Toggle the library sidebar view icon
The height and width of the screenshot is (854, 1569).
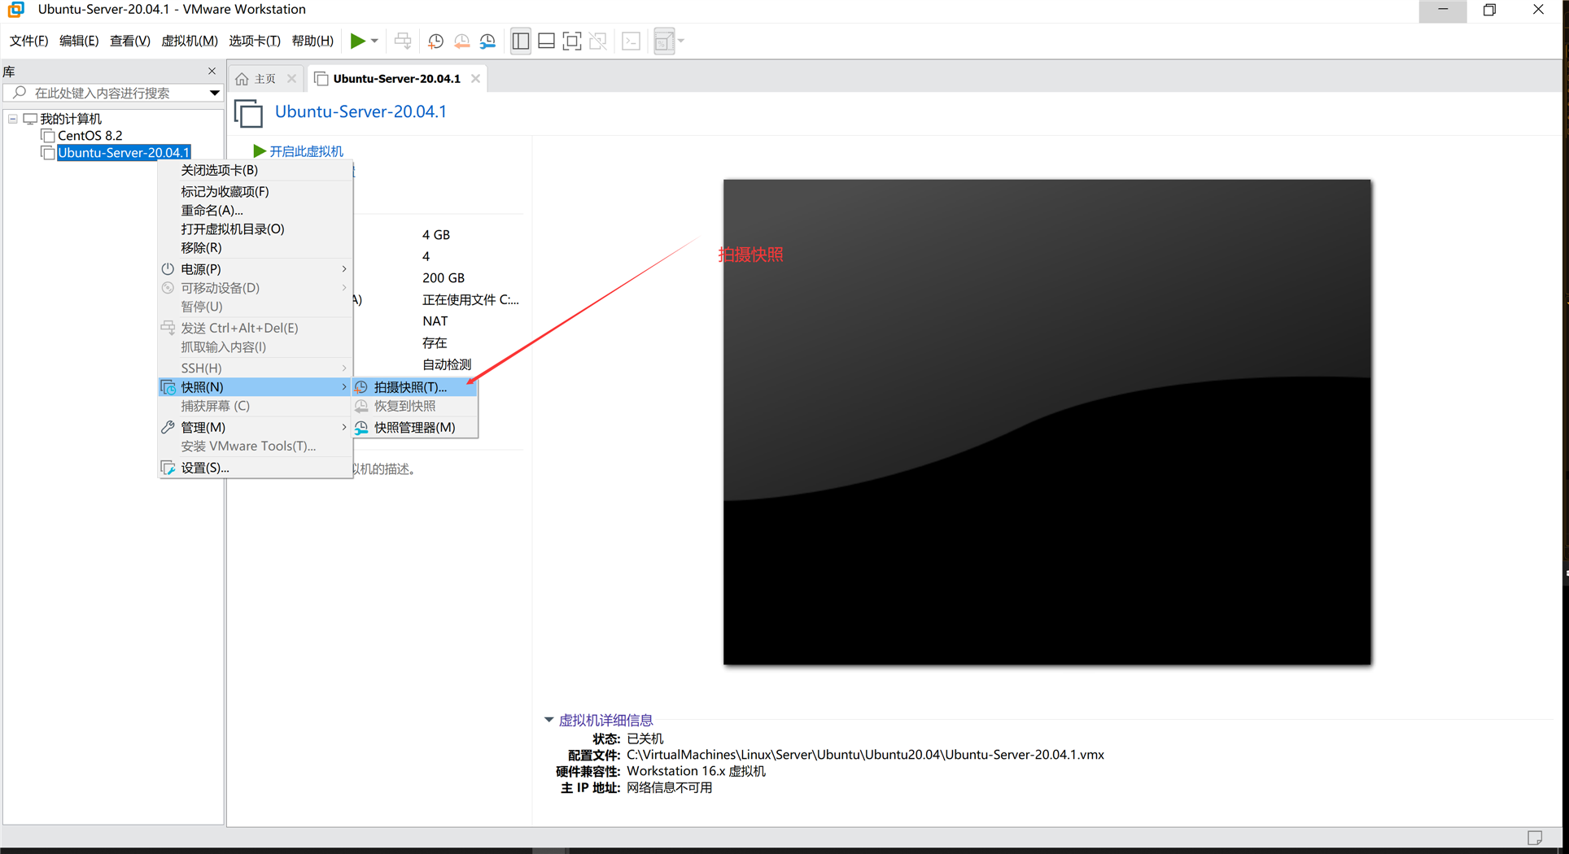coord(521,41)
